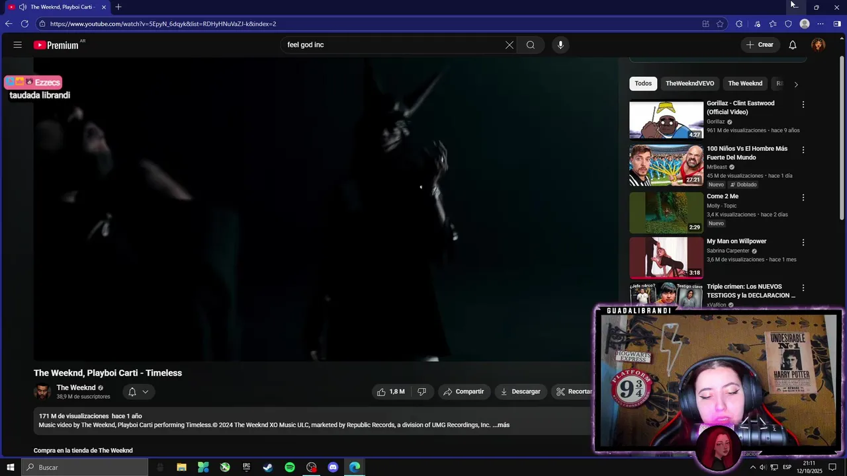Expand description with ...más

(x=502, y=425)
